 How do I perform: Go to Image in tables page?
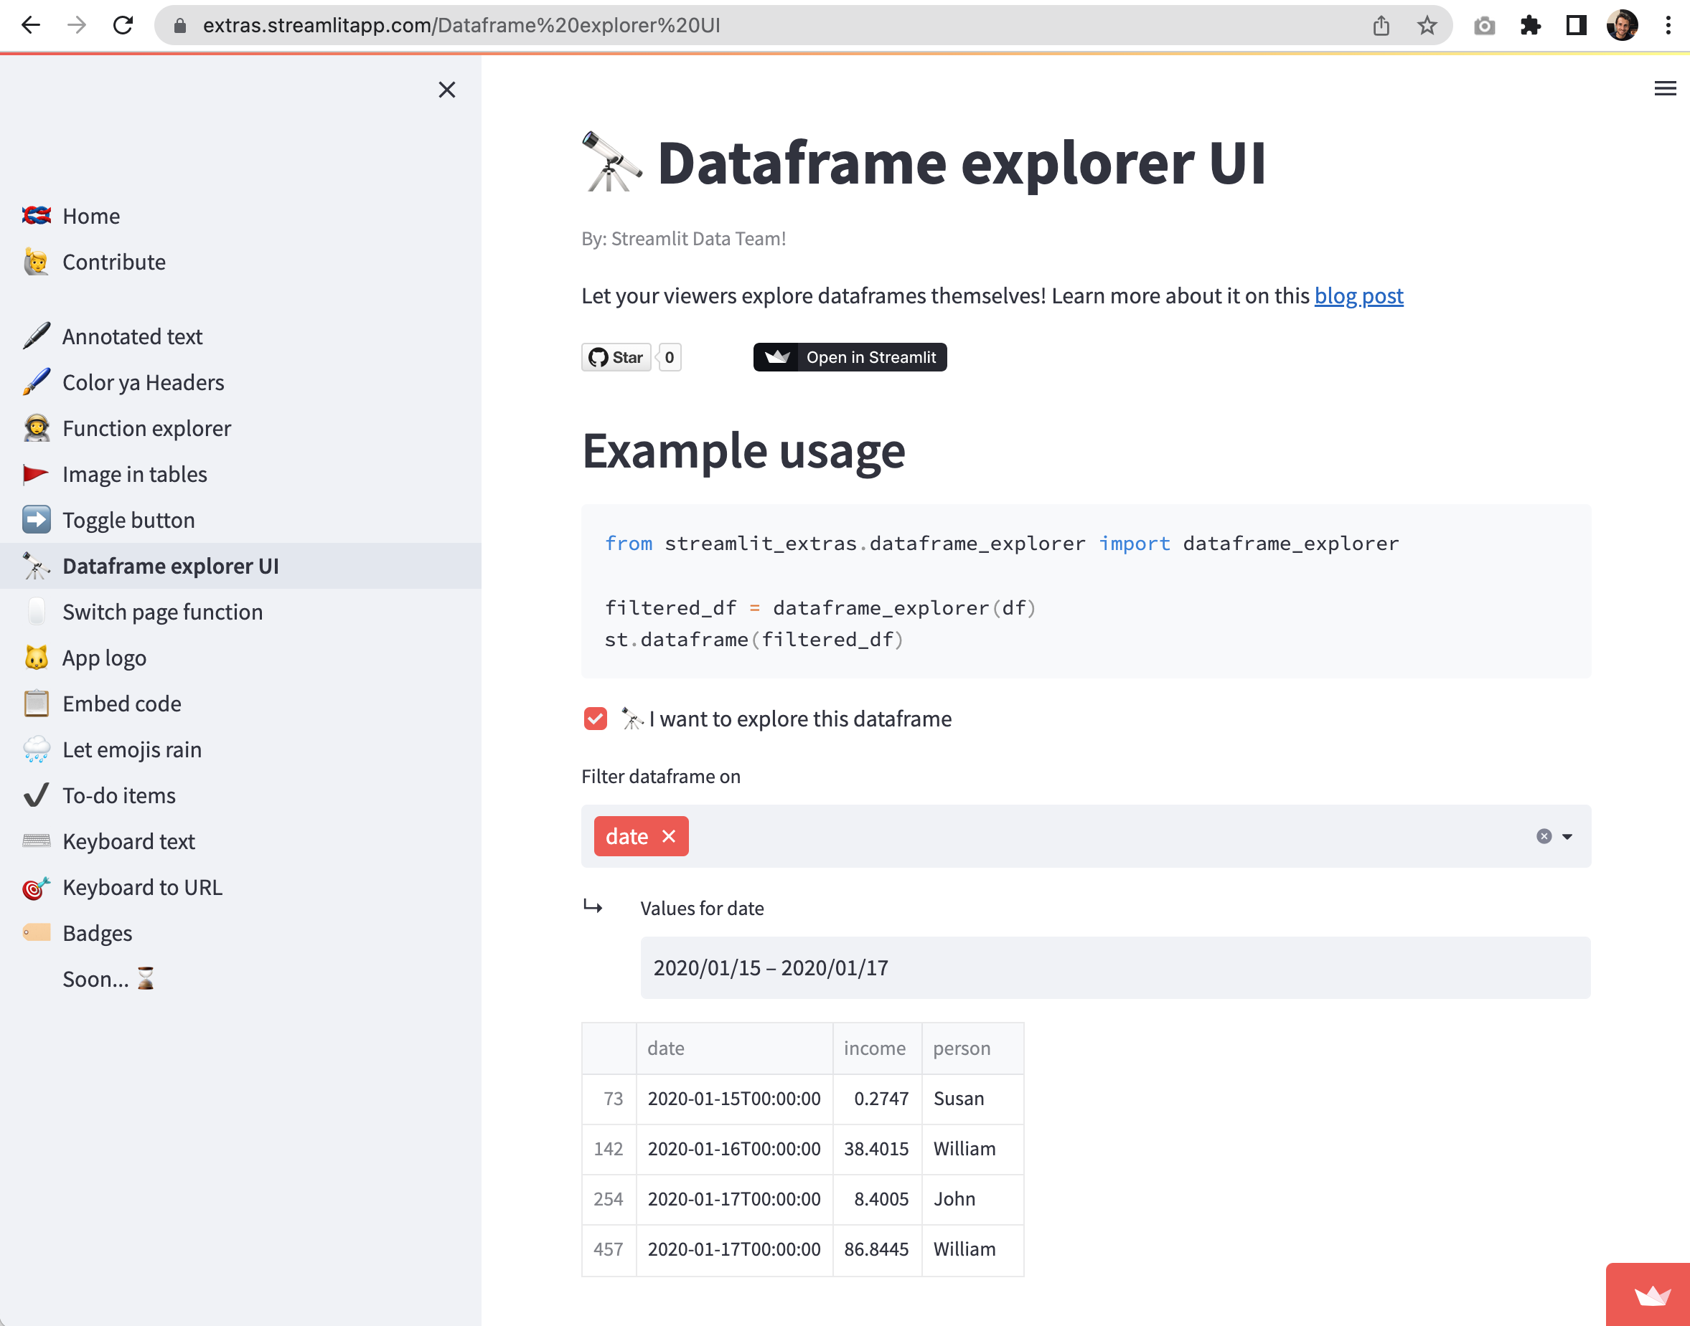134,474
